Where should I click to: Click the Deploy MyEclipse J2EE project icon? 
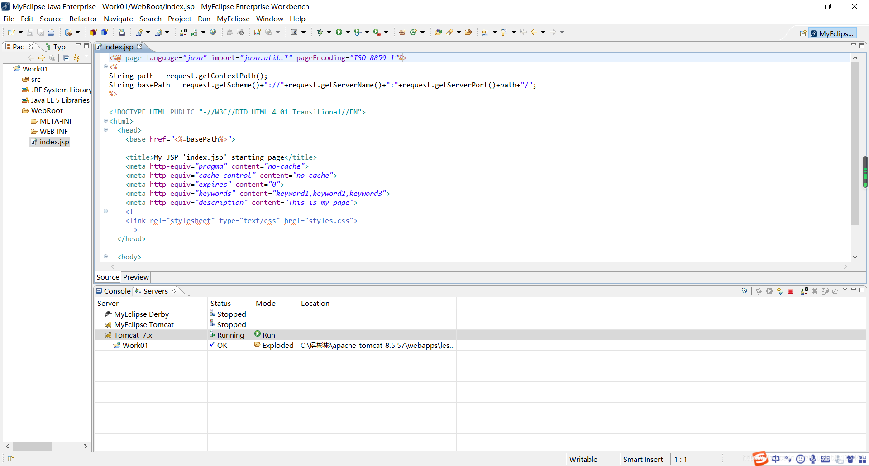pos(183,32)
